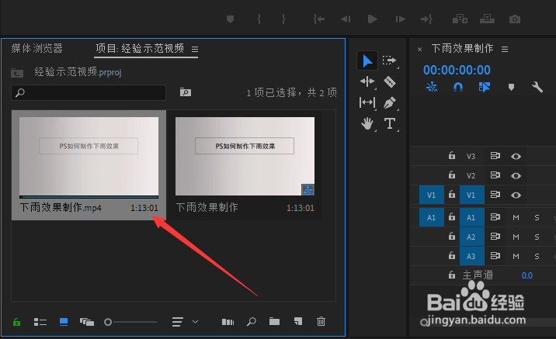Mark Out point in monitor transport
This screenshot has width=556, height=339.
[x=283, y=19]
